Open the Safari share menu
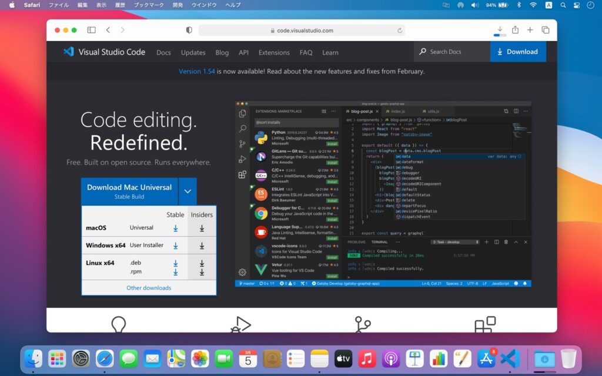Viewport: 602px width, 376px height. 515,29
